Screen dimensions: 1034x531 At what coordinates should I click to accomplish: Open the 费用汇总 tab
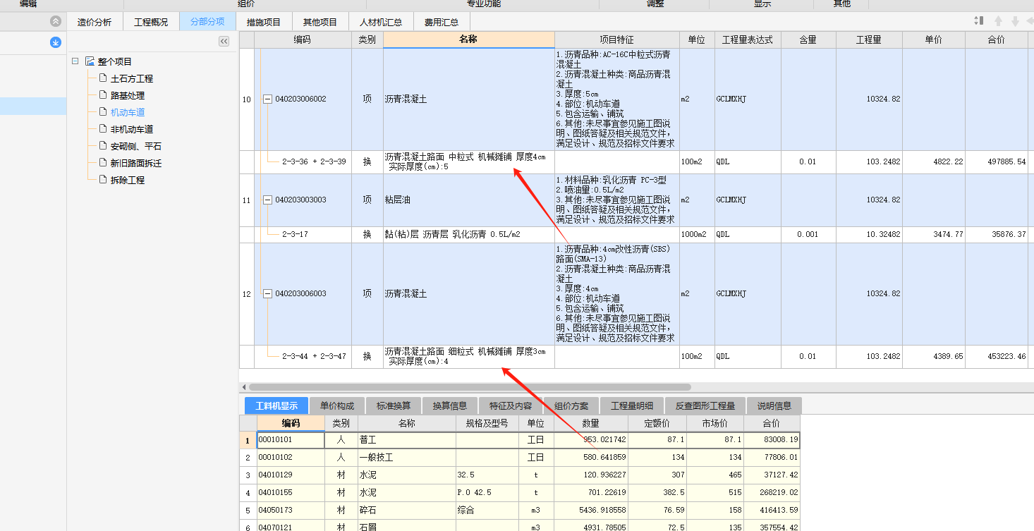[x=442, y=22]
